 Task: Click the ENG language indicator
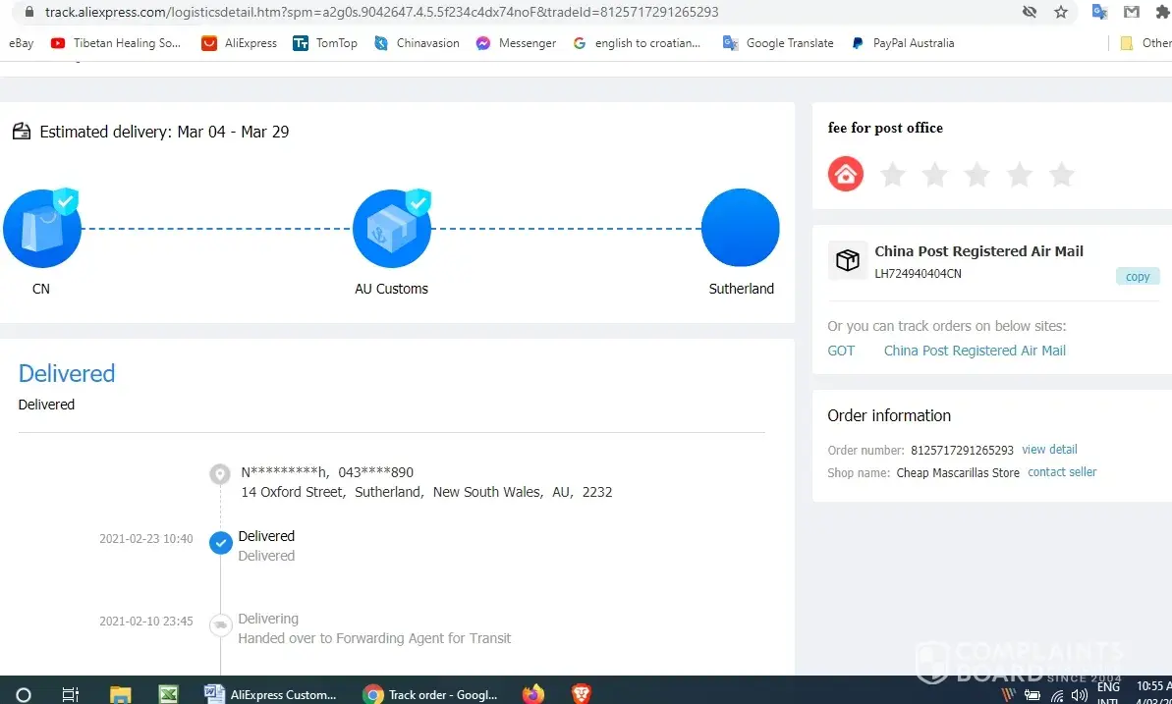coord(1108,686)
